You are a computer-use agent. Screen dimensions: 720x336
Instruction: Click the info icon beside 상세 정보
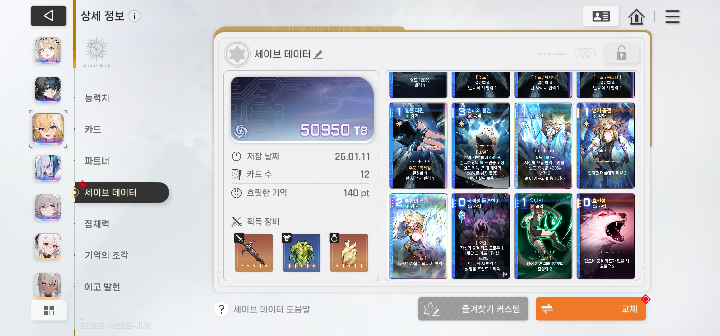point(135,16)
